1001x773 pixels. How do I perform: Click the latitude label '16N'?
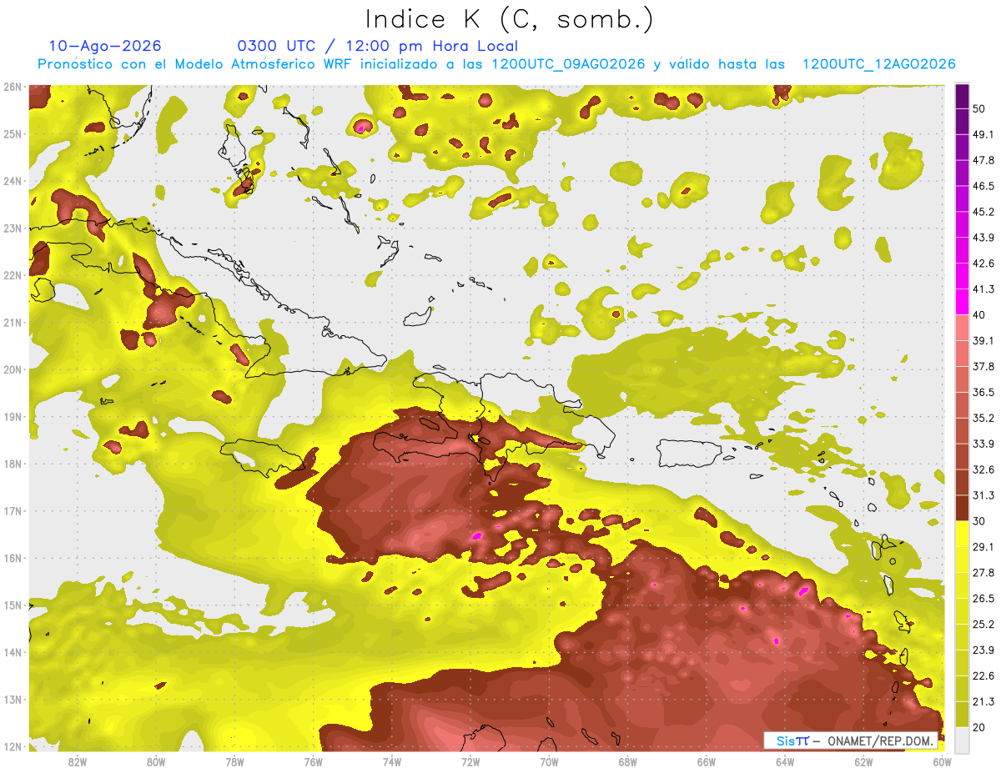click(x=13, y=558)
